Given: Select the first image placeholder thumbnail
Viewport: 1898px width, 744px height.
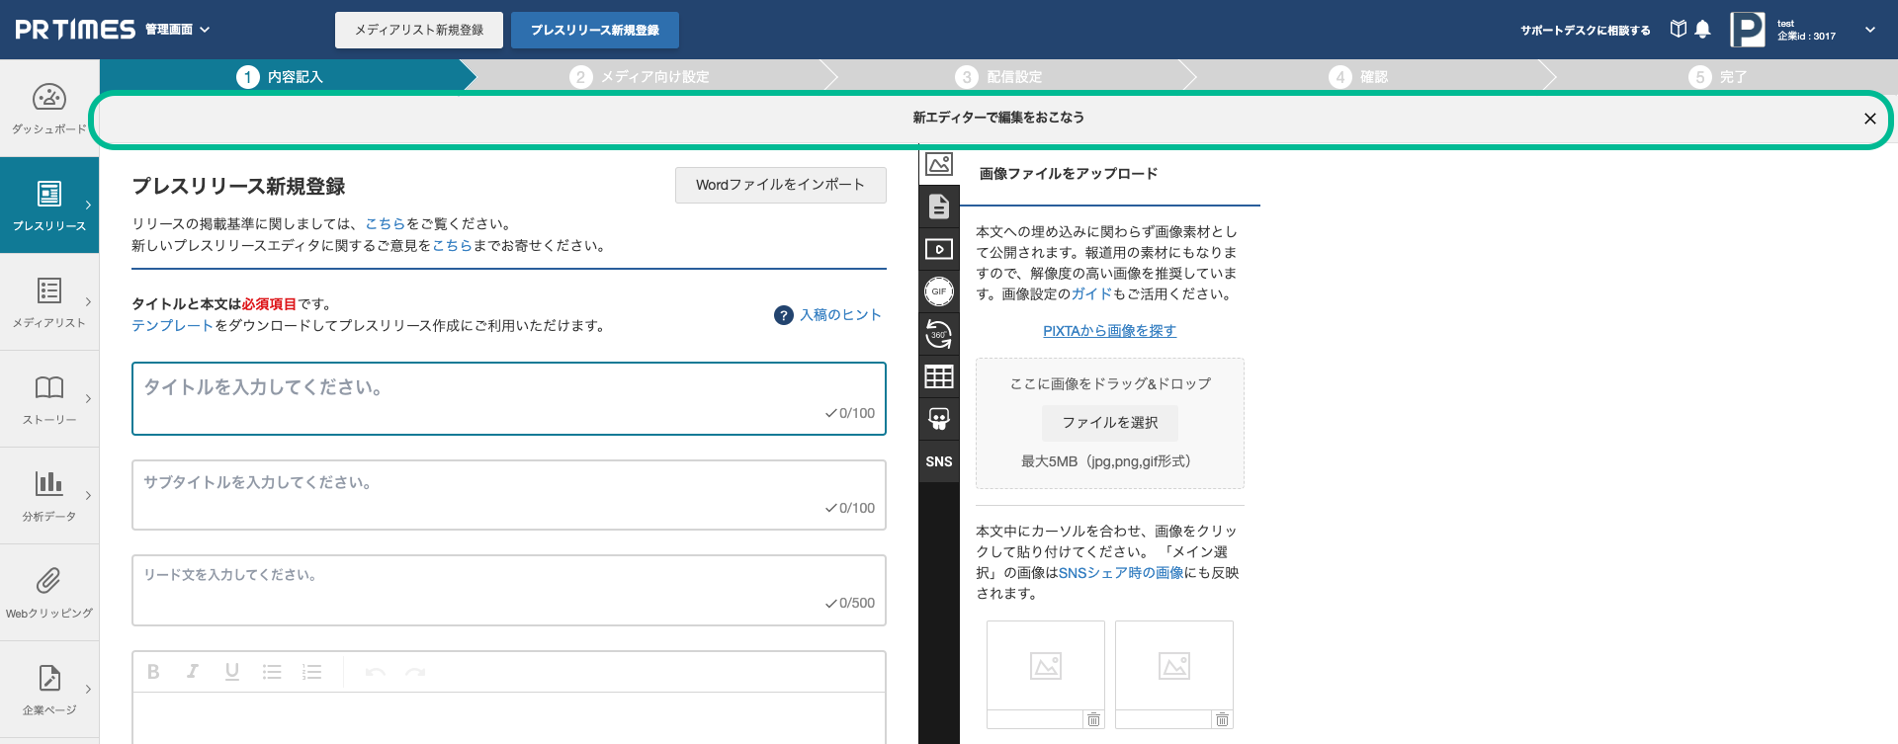Looking at the screenshot, I should point(1046,666).
